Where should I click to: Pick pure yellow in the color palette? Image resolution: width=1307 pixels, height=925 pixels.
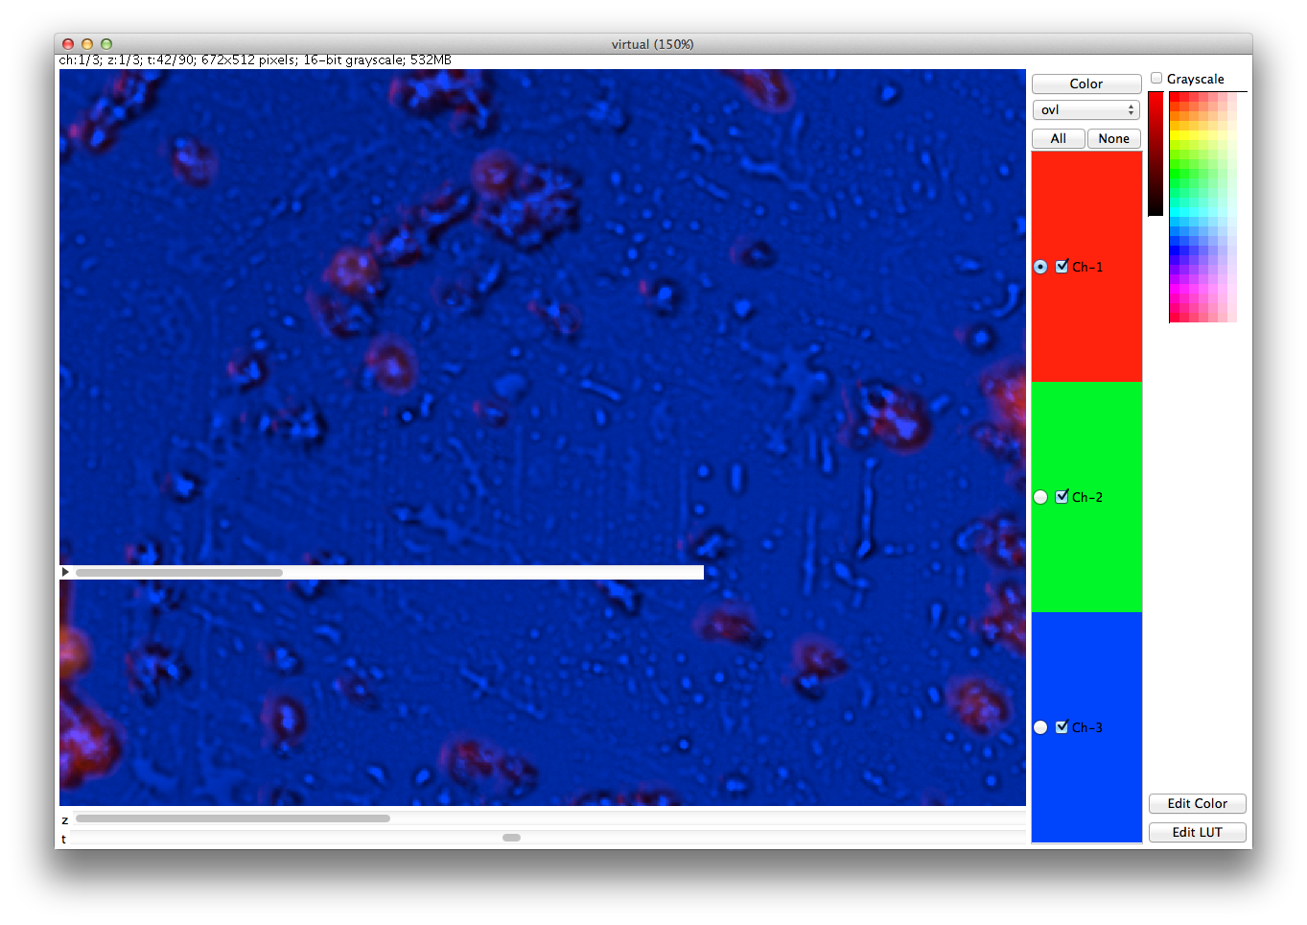pyautogui.click(x=1175, y=135)
